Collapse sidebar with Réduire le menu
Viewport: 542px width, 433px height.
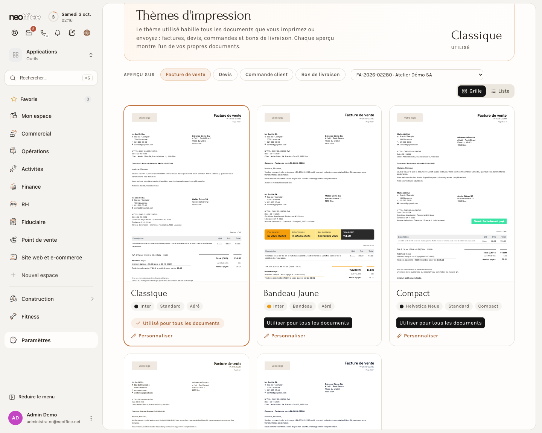coord(32,397)
